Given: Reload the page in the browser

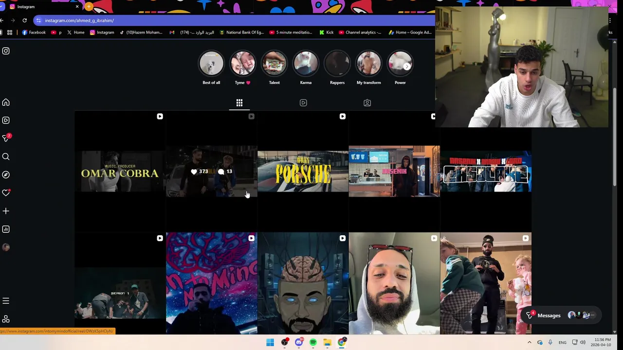Looking at the screenshot, I should (x=24, y=20).
